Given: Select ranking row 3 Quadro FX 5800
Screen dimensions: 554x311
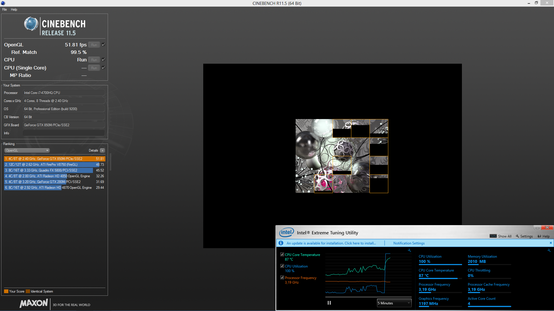Looking at the screenshot, I should pos(55,170).
